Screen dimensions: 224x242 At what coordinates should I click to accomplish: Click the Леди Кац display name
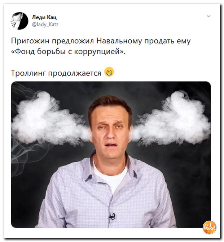coord(44,17)
